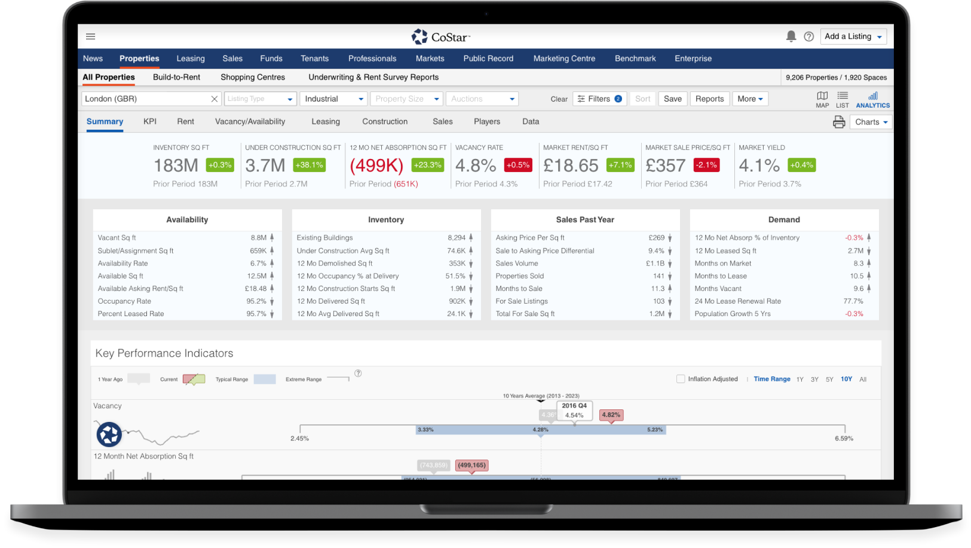
Task: Click the Reports button
Action: coord(709,99)
